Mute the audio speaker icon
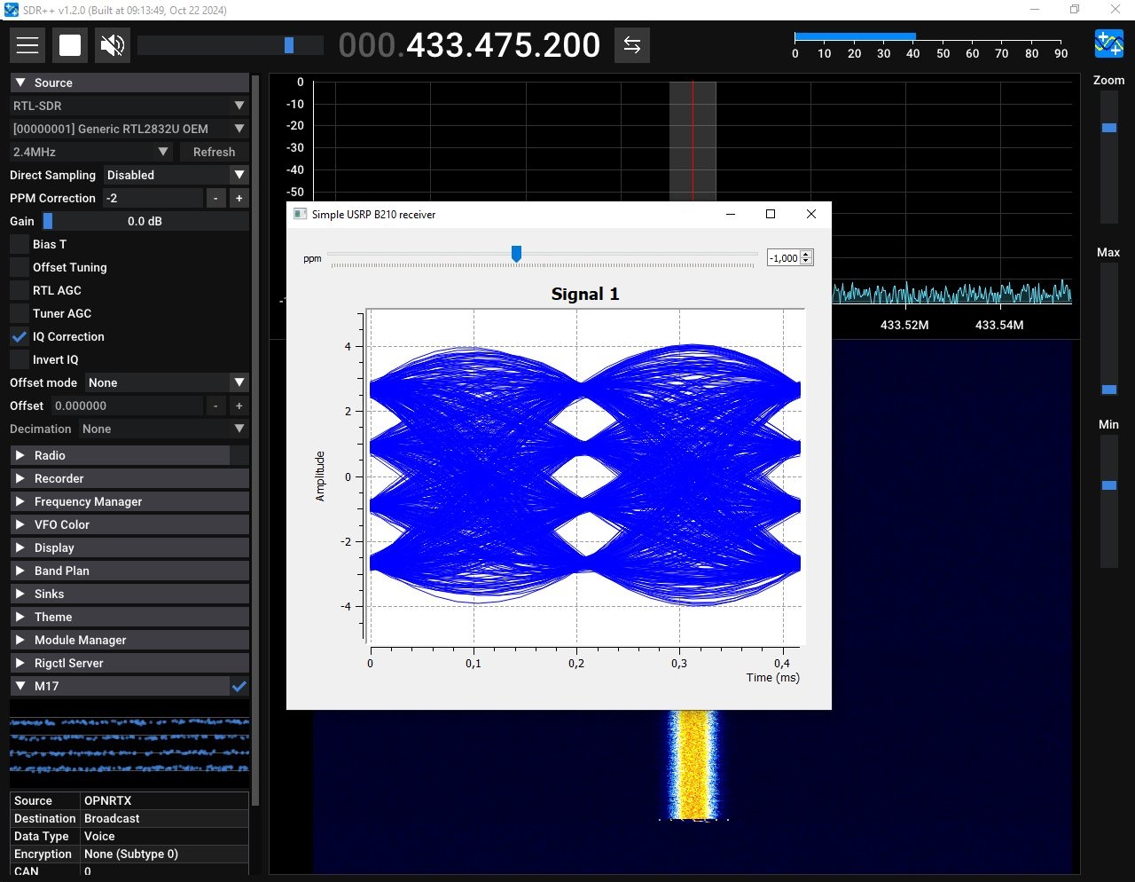Image resolution: width=1135 pixels, height=882 pixels. click(x=113, y=45)
